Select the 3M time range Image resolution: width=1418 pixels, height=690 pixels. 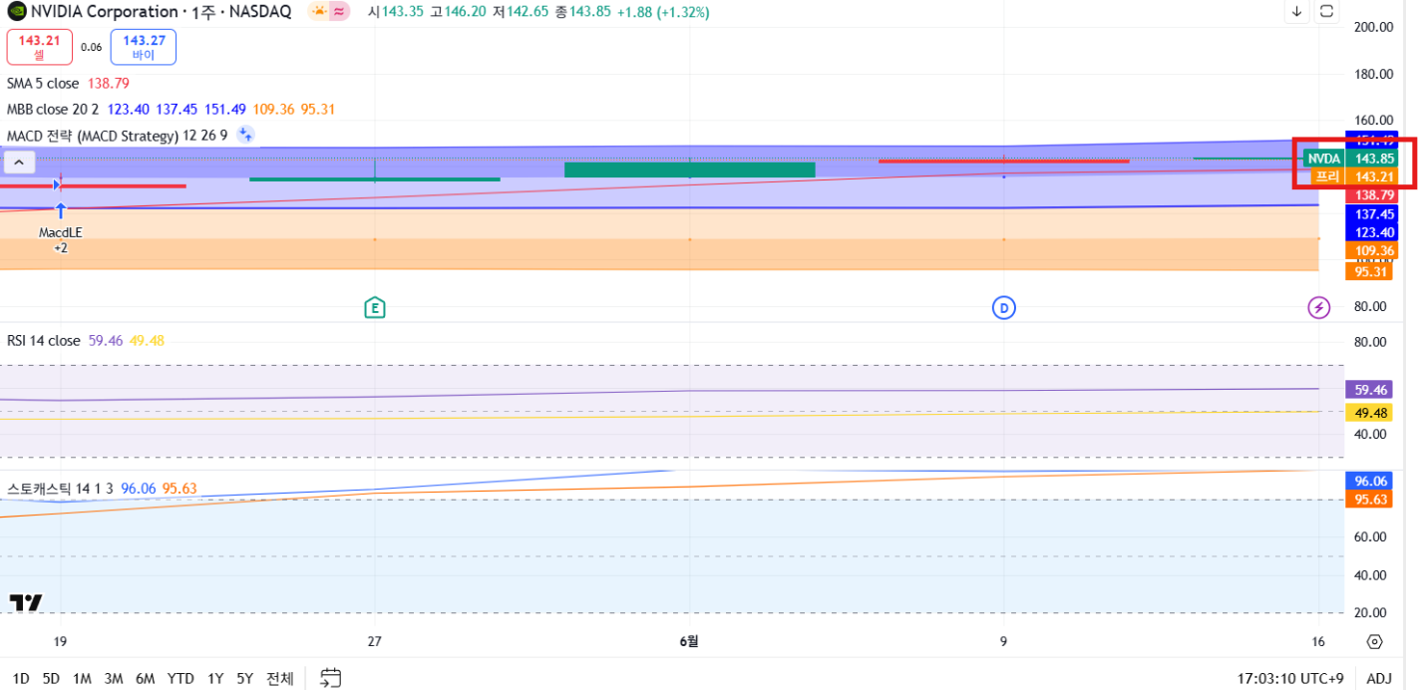tap(114, 678)
